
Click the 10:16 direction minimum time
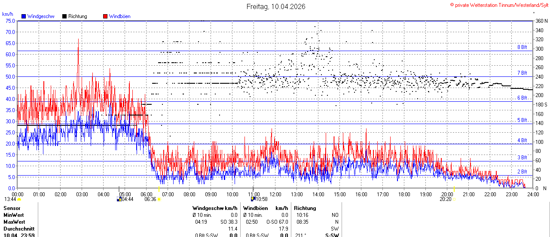tap(302, 215)
